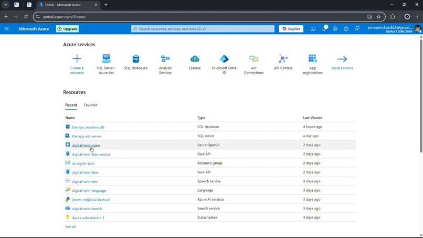This screenshot has height=238, width=423.
Task: Click the site information icon in address bar
Action: (38, 17)
